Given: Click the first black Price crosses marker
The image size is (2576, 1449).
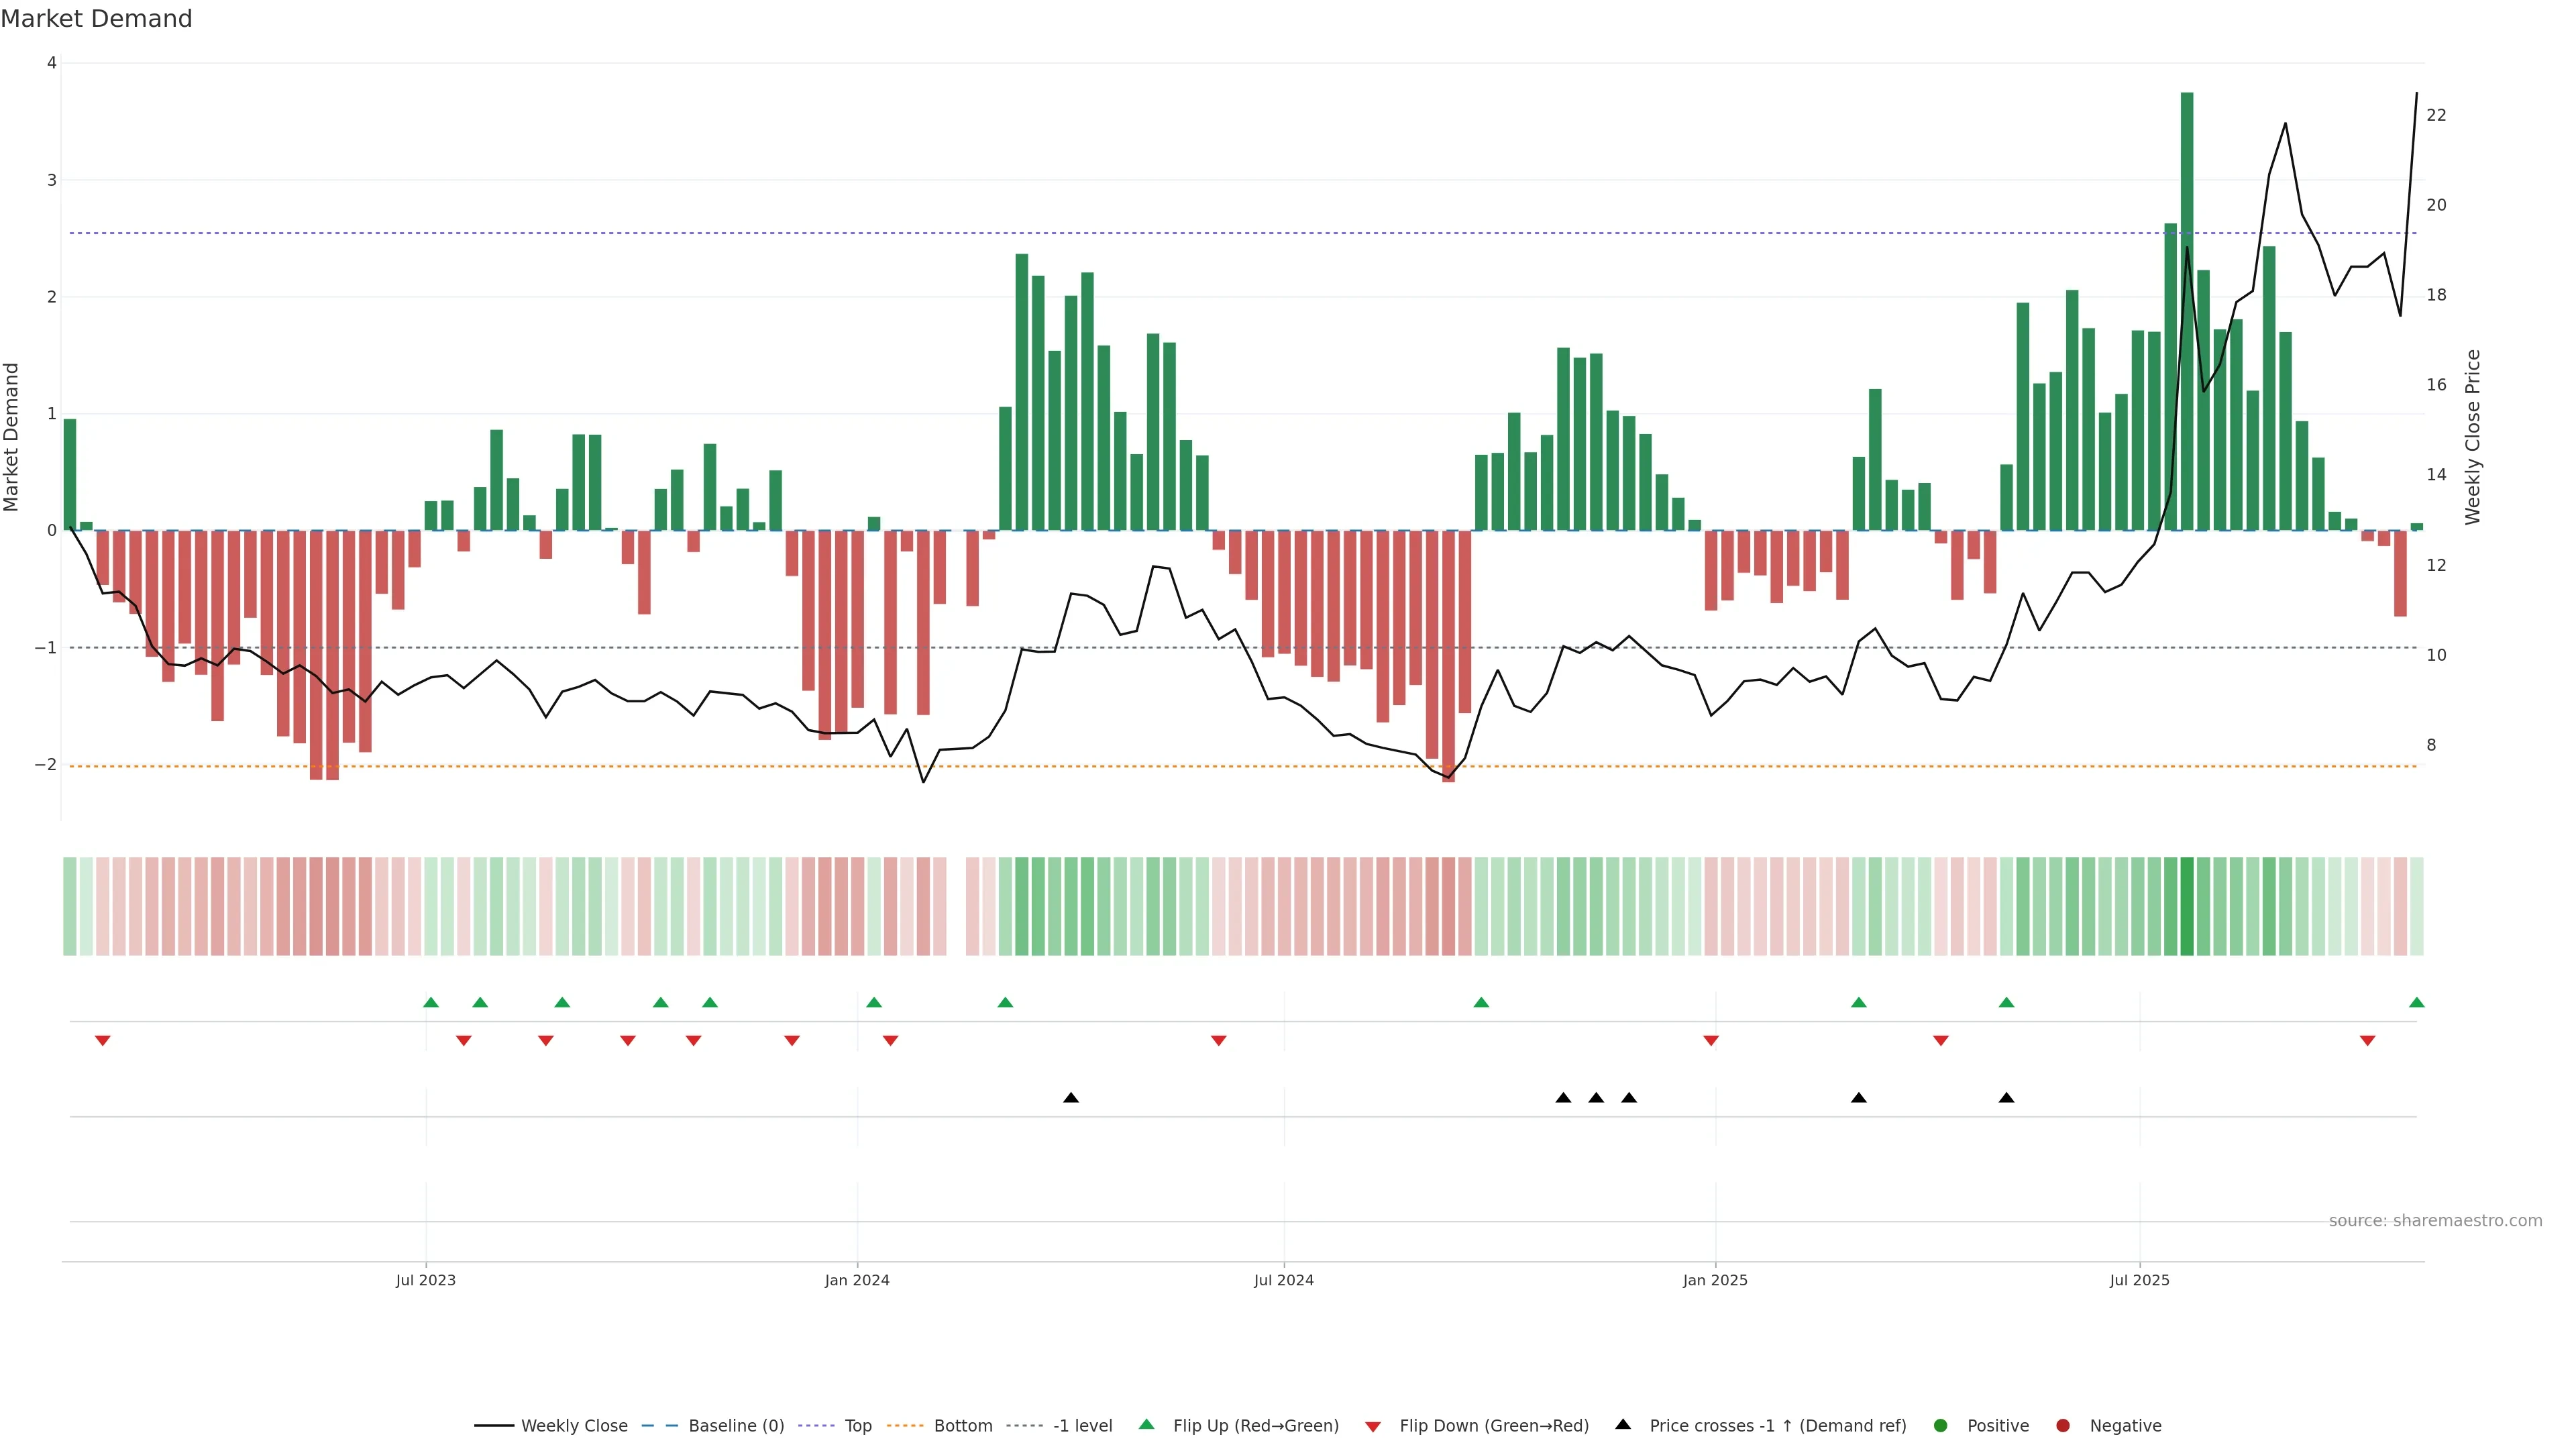Looking at the screenshot, I should point(1071,1098).
